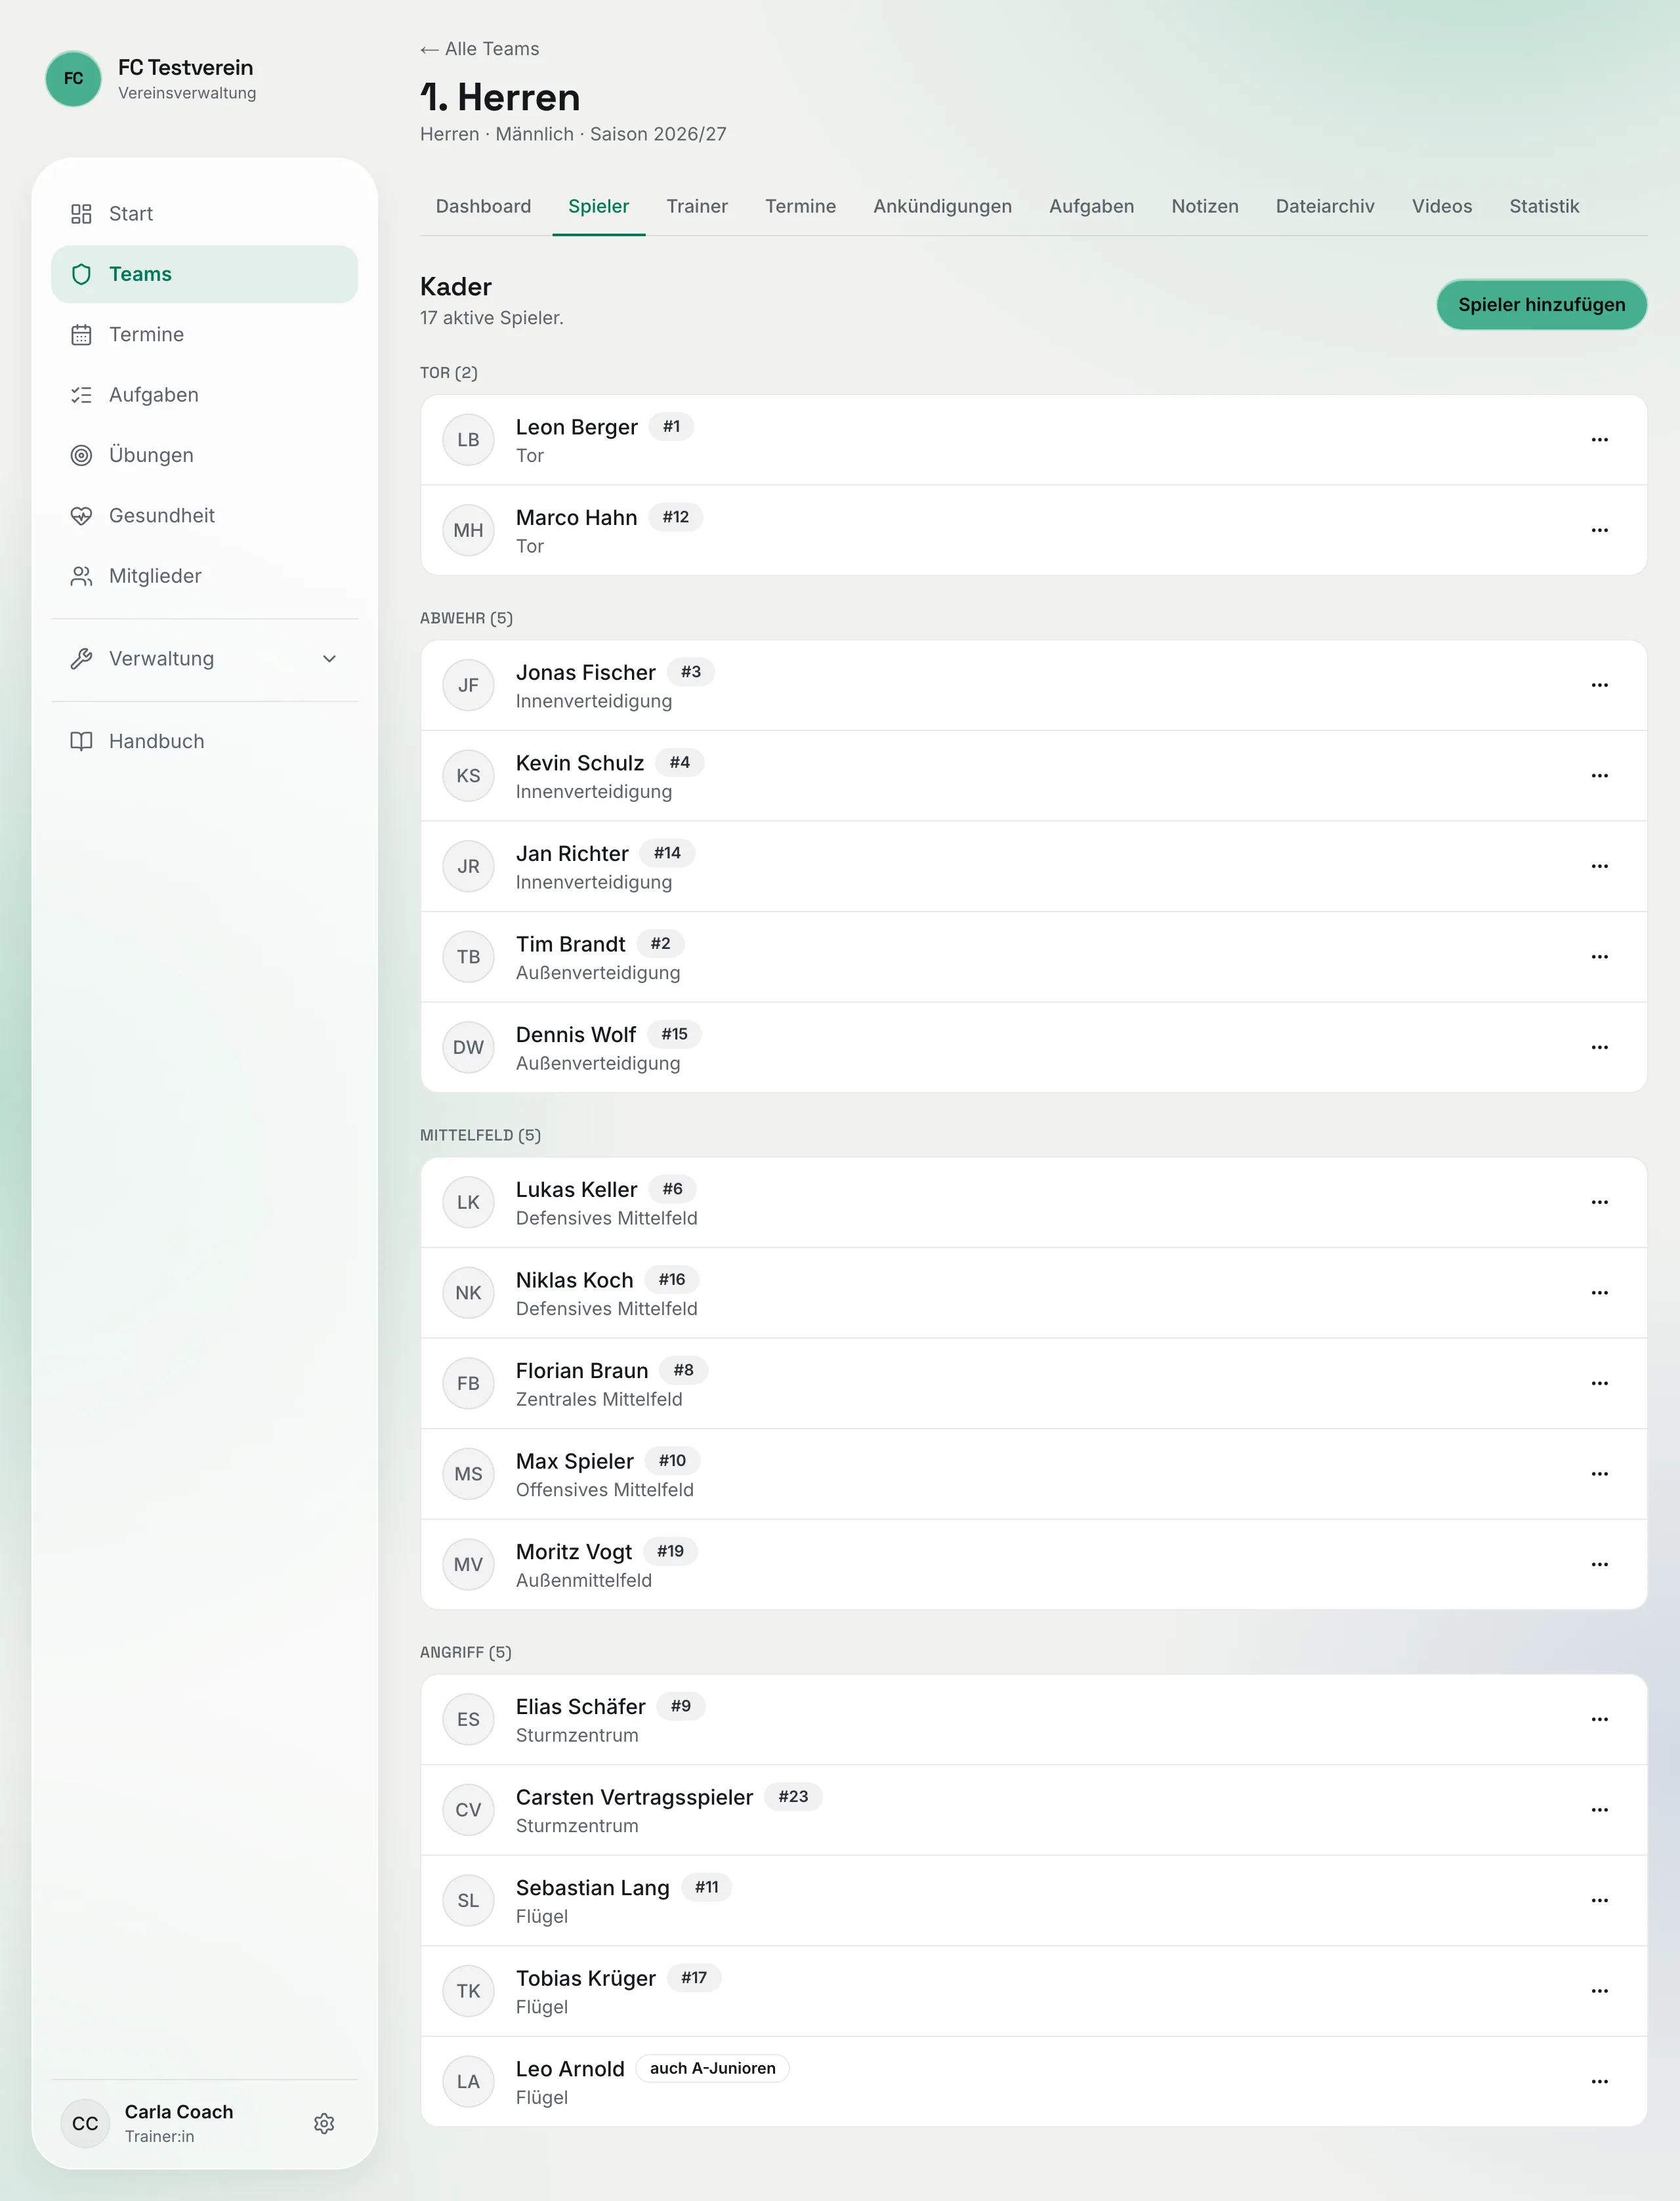Click the CC avatar of Carla Coach

[x=85, y=2123]
